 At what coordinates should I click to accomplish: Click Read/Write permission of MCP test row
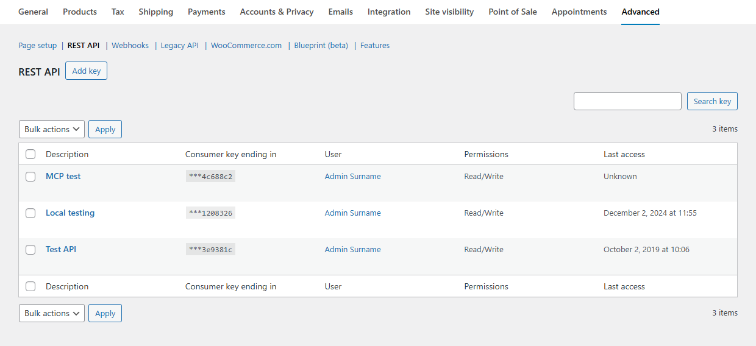tap(483, 176)
